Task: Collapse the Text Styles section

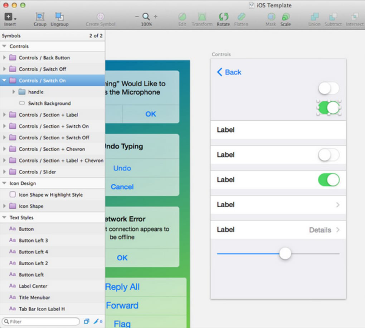Action: click(x=4, y=217)
